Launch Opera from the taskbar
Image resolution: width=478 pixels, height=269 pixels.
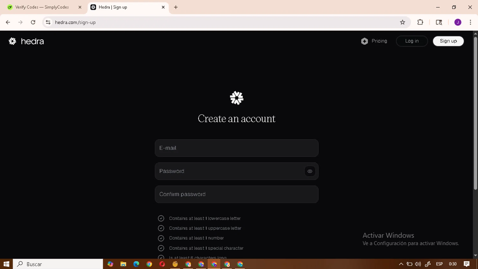tap(162, 264)
